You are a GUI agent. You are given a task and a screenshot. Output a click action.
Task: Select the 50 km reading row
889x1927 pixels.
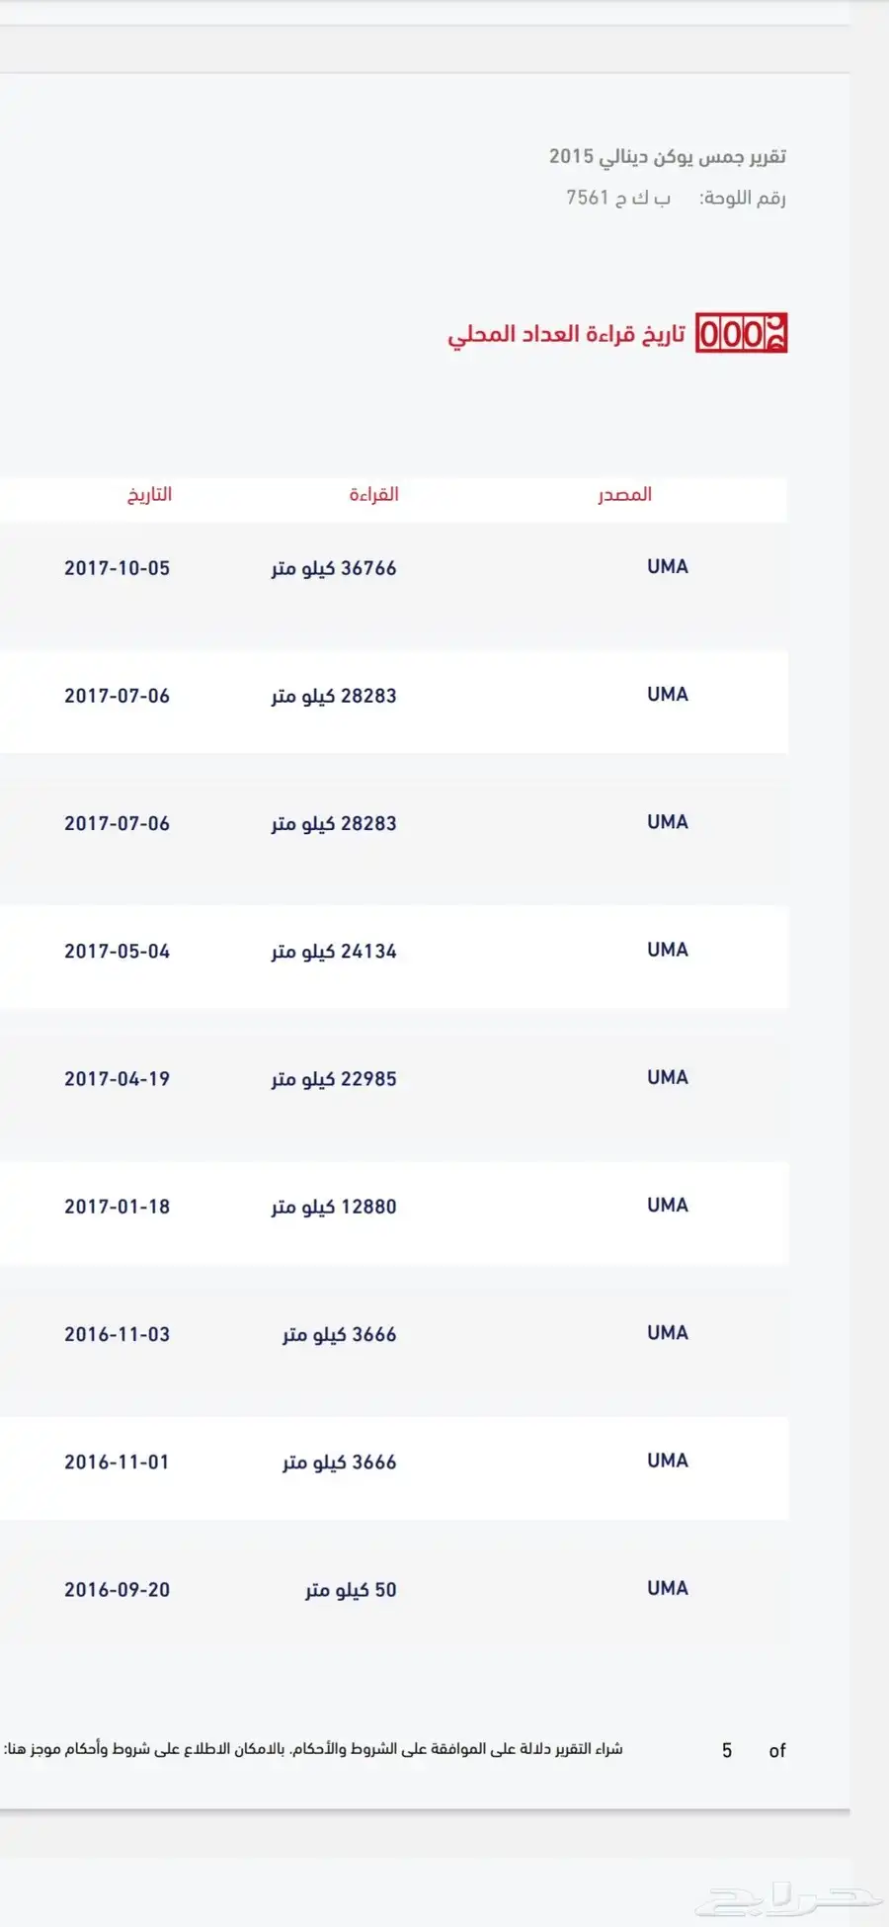[x=394, y=1589]
